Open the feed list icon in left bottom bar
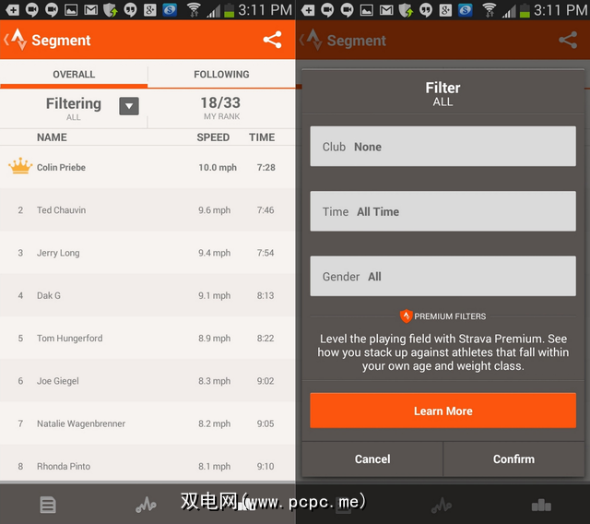Screen dimensions: 590x524 [48, 505]
